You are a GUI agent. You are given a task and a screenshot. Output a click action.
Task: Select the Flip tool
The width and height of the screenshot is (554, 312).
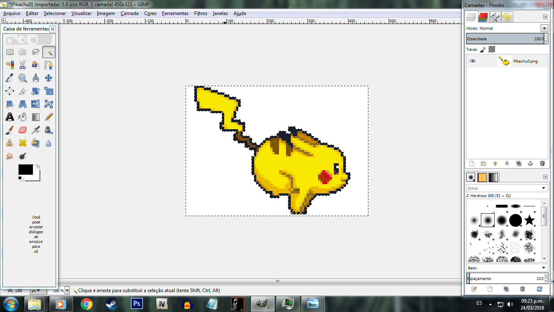coord(36,104)
